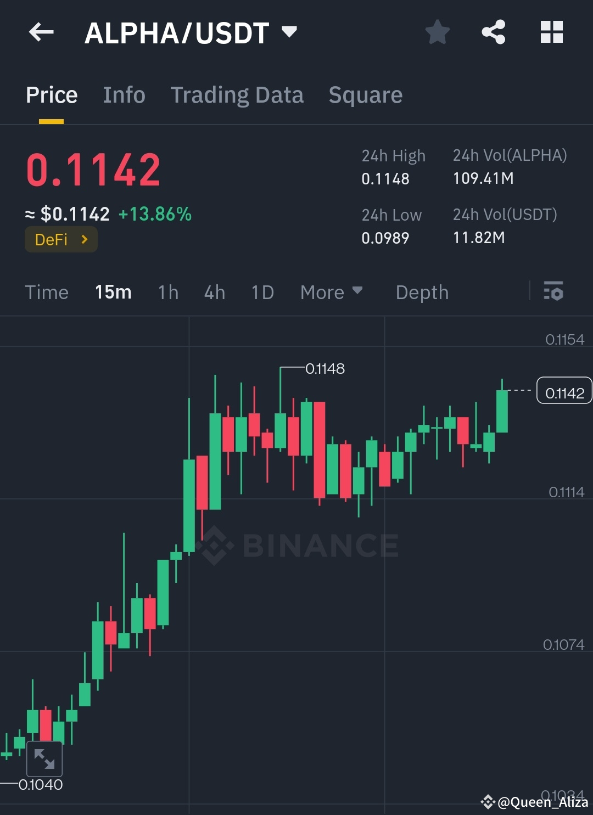The width and height of the screenshot is (593, 815).
Task: Open the DeFi category chevron
Action: tap(84, 239)
